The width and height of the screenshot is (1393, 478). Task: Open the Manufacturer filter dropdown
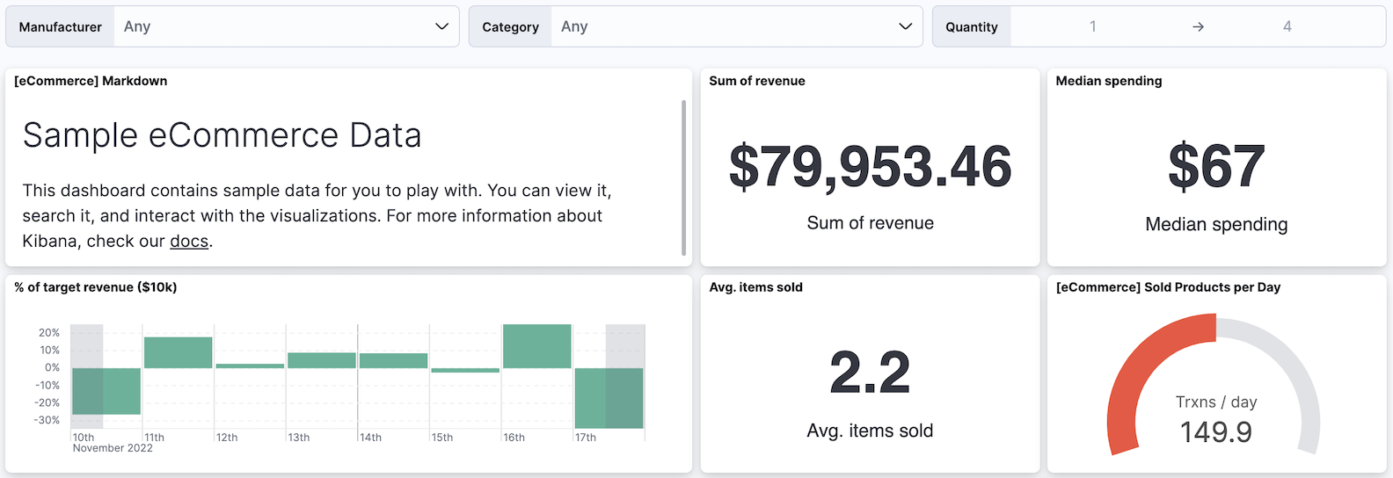[286, 26]
